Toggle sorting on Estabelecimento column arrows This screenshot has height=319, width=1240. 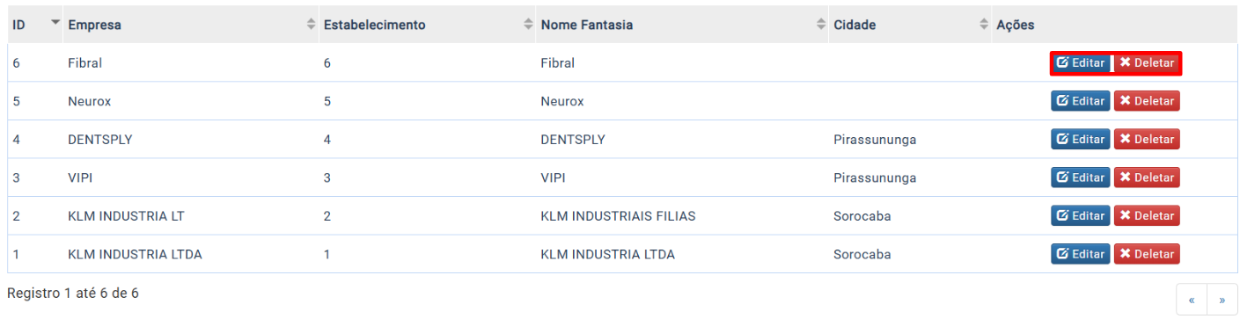click(x=528, y=25)
